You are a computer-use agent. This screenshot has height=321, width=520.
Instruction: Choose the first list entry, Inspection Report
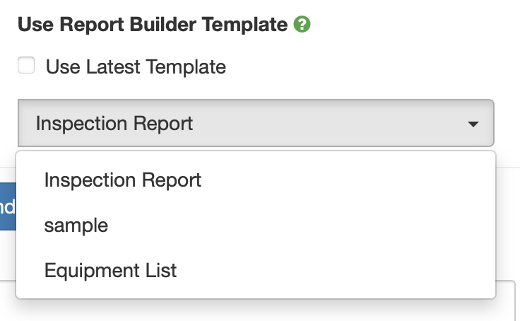click(x=123, y=180)
